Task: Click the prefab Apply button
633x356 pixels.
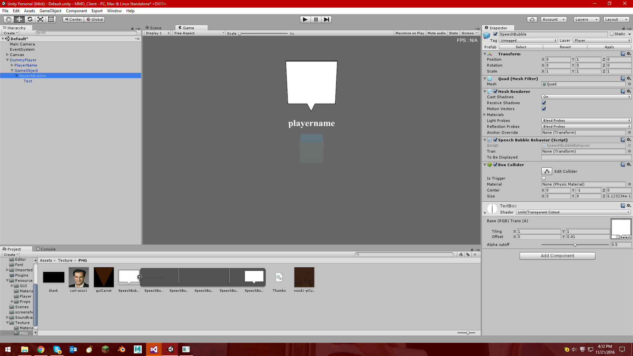Action: tap(609, 47)
